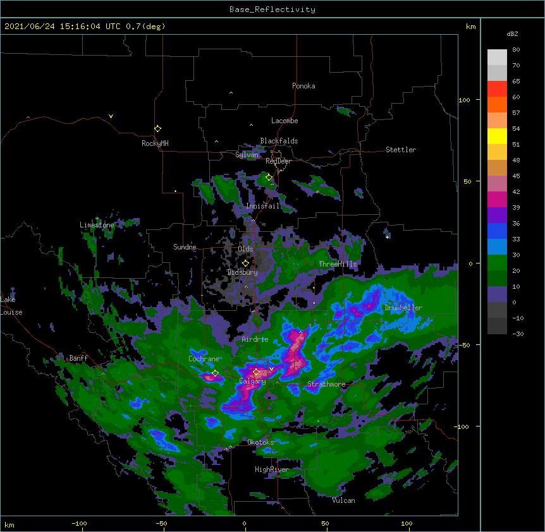Click the Blackfalds map label
This screenshot has width=545, height=532.
pos(279,141)
